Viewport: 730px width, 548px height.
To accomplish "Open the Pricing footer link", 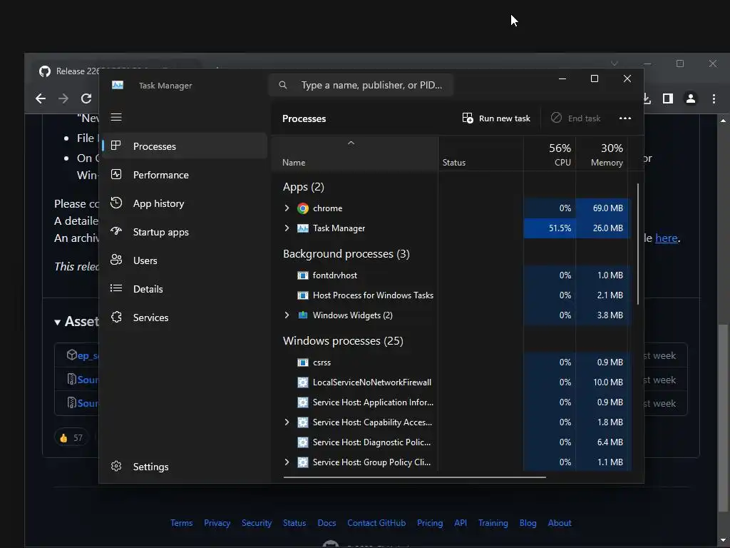I will tap(430, 523).
